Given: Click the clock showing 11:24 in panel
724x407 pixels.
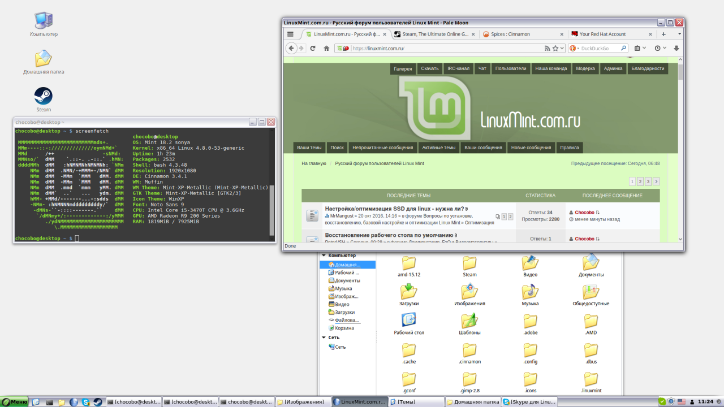Looking at the screenshot, I should (x=705, y=402).
